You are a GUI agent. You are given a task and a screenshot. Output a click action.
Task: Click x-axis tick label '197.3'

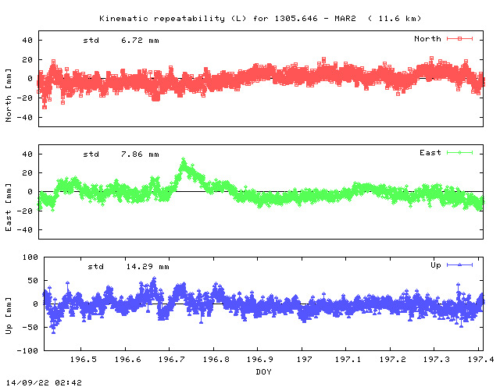tap(436, 359)
